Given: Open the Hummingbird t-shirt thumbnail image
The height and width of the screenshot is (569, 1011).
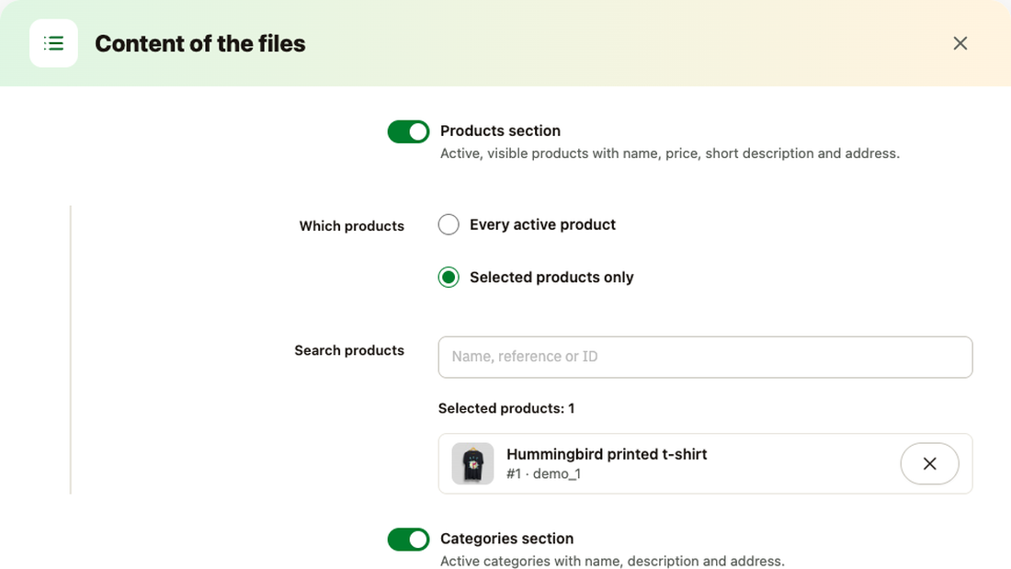Looking at the screenshot, I should [472, 464].
